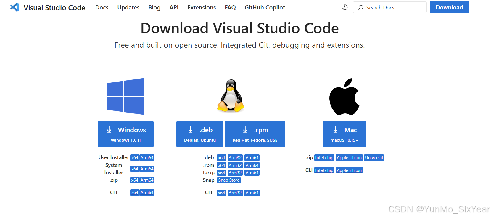The image size is (491, 218).
Task: Get the Linux CLI x64 build
Action: point(221,193)
